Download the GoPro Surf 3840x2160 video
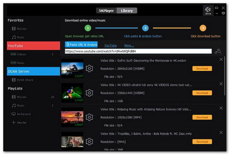This screenshot has width=230, height=155. pyautogui.click(x=202, y=69)
